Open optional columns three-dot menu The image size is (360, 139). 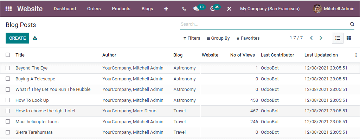coord(356,55)
